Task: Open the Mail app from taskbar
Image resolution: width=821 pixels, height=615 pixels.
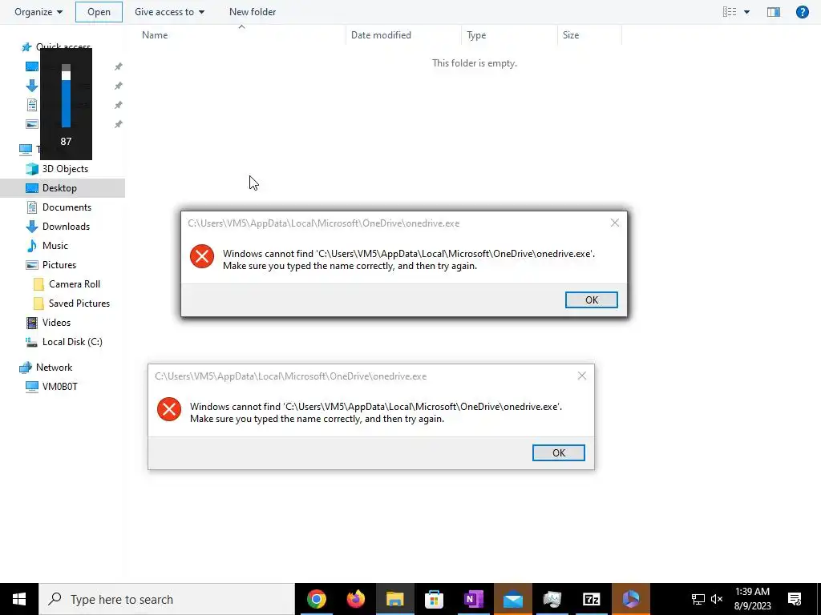Action: pos(512,599)
